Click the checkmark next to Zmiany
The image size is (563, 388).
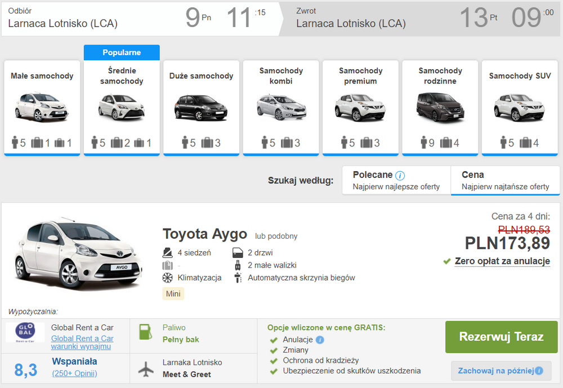point(274,350)
